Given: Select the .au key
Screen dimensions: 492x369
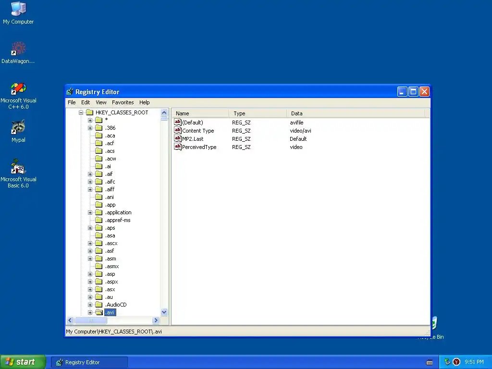Looking at the screenshot, I should coord(109,297).
